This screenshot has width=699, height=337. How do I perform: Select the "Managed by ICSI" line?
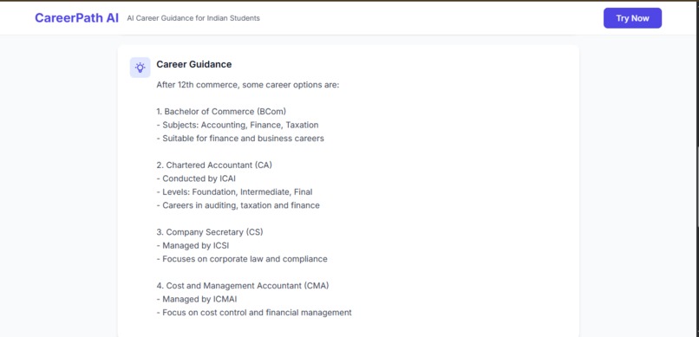(x=193, y=245)
